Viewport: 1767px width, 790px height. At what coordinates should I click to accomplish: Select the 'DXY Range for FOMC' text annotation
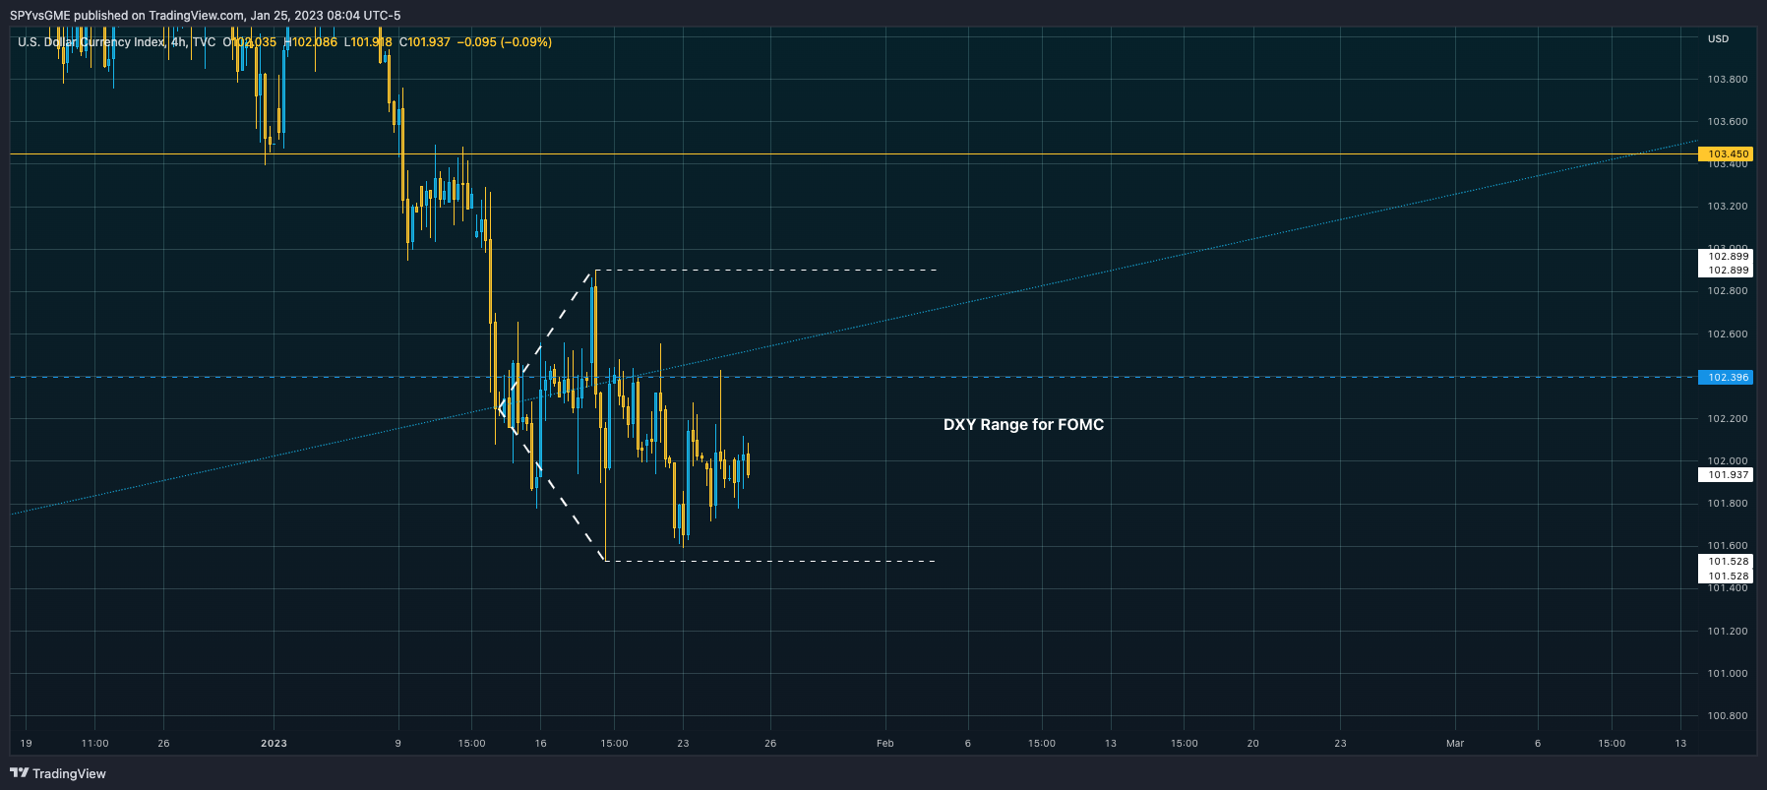[1023, 425]
